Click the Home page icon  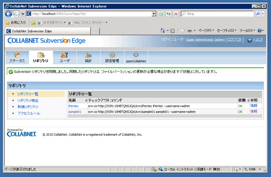click(x=163, y=31)
